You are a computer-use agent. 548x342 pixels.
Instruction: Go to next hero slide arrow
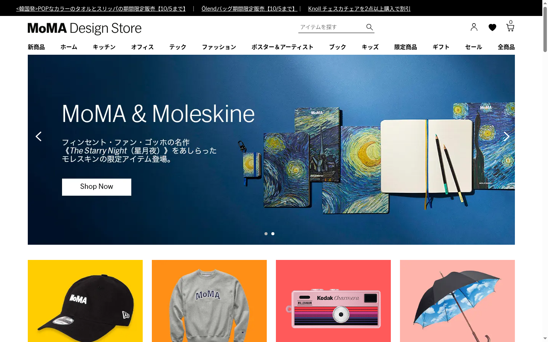click(x=507, y=136)
